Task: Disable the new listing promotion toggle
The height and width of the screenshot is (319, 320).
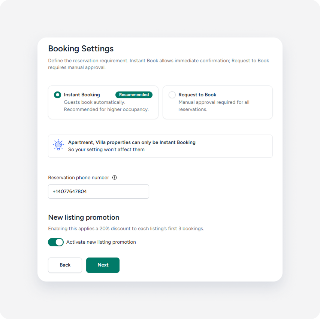Action: coord(56,242)
